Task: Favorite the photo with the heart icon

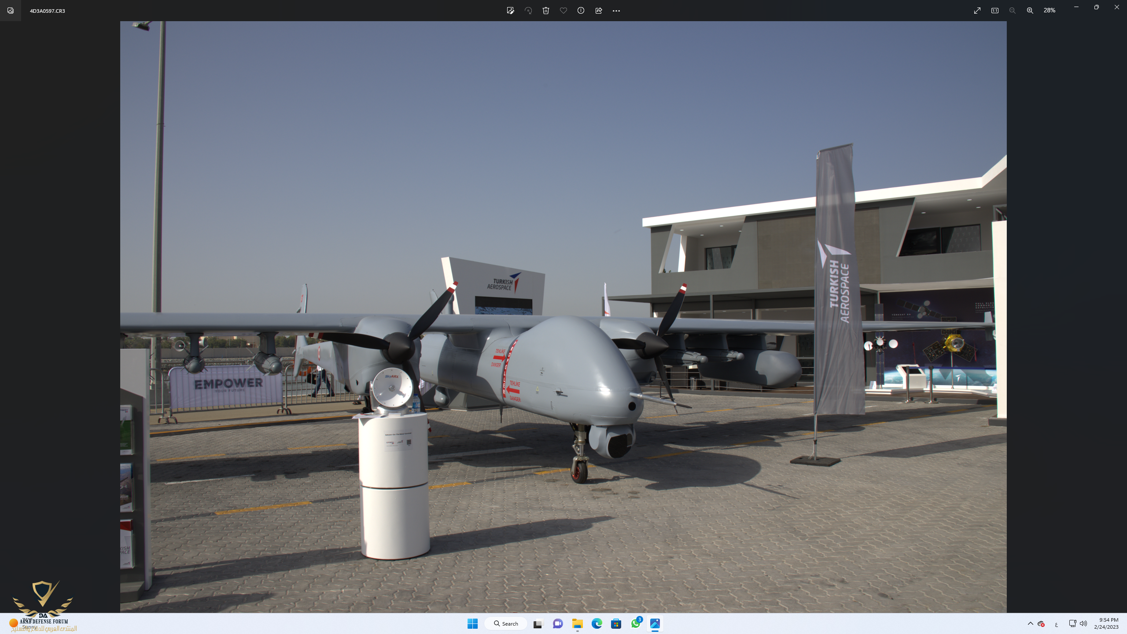Action: point(563,11)
